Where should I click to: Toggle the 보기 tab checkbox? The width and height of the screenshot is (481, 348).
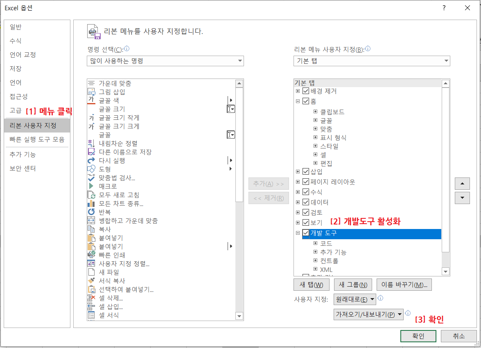tap(305, 222)
